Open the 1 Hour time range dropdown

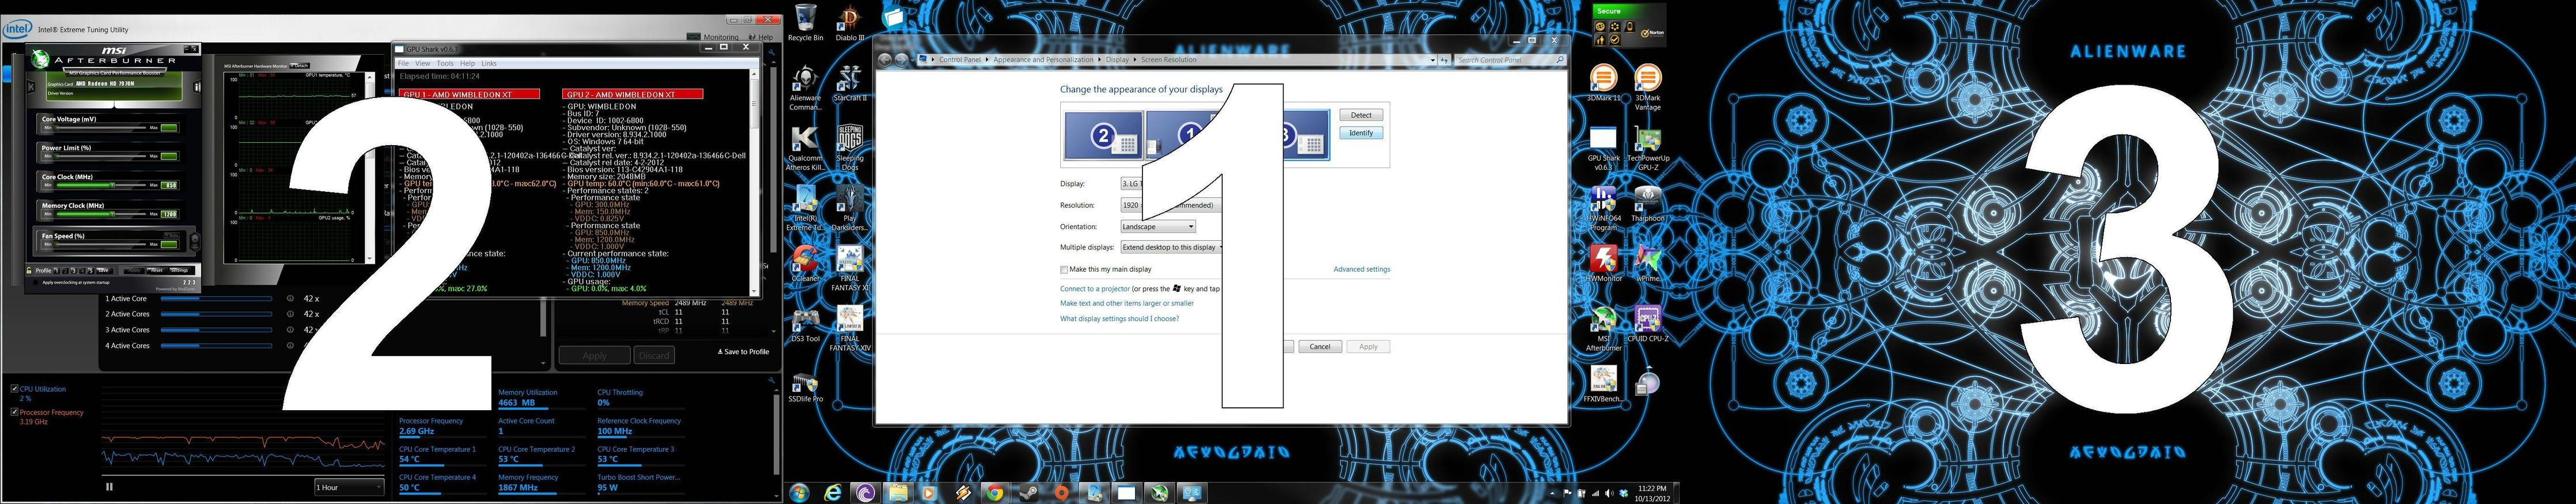pos(349,487)
